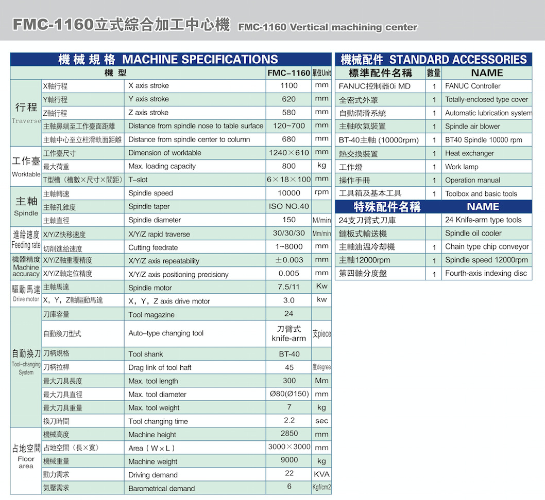Click the "Y axis stroke" label
This screenshot has width=545, height=500.
pyautogui.click(x=148, y=99)
